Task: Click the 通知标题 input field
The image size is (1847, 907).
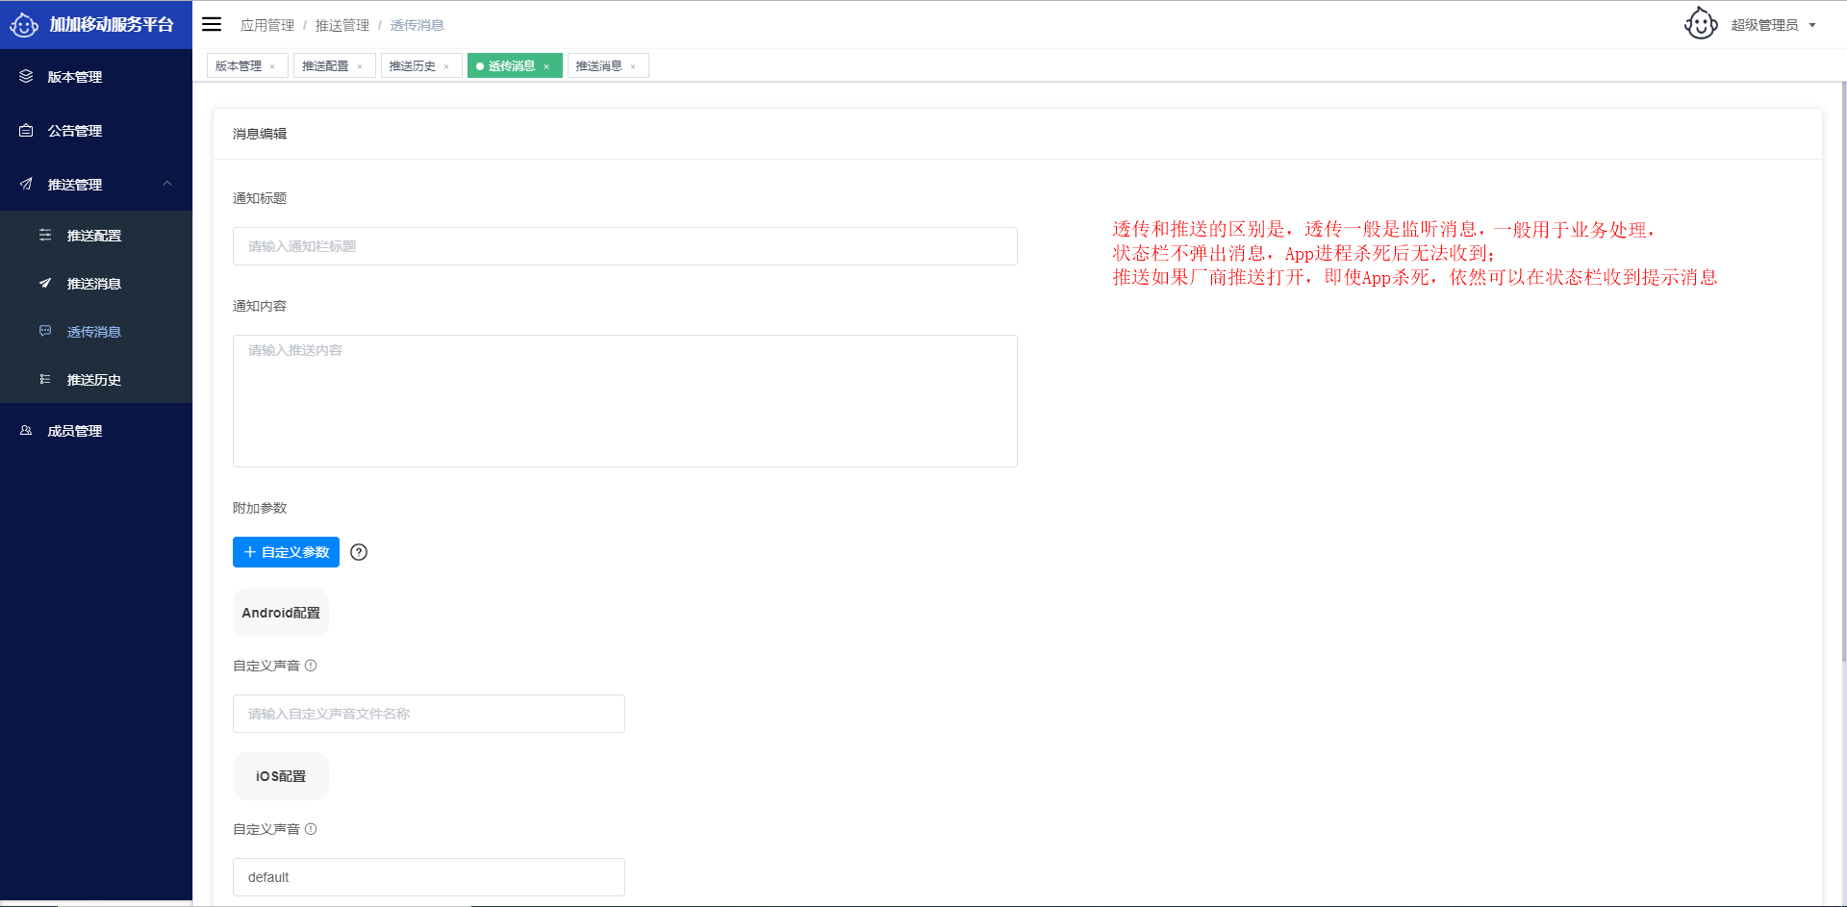Action: [x=624, y=246]
